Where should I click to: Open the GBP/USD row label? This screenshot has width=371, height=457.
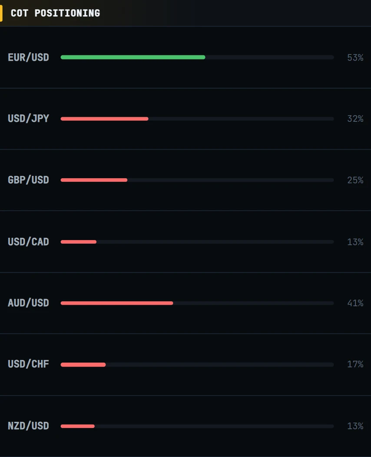pyautogui.click(x=29, y=180)
